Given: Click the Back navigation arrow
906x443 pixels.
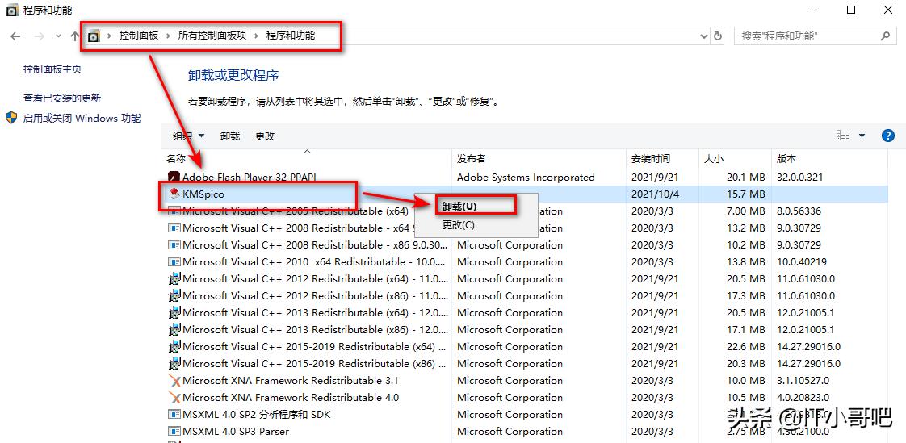Looking at the screenshot, I should coord(15,36).
